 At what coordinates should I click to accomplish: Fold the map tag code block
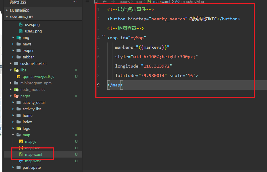point(103,36)
